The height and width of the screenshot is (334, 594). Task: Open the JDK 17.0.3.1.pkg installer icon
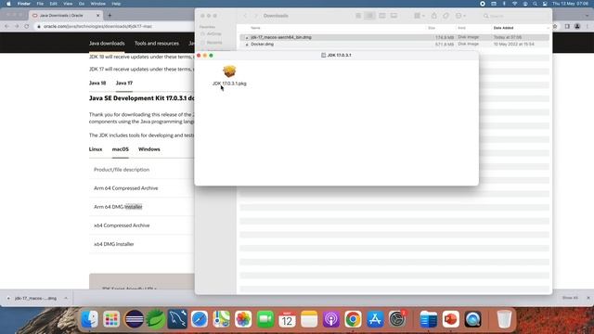[229, 71]
